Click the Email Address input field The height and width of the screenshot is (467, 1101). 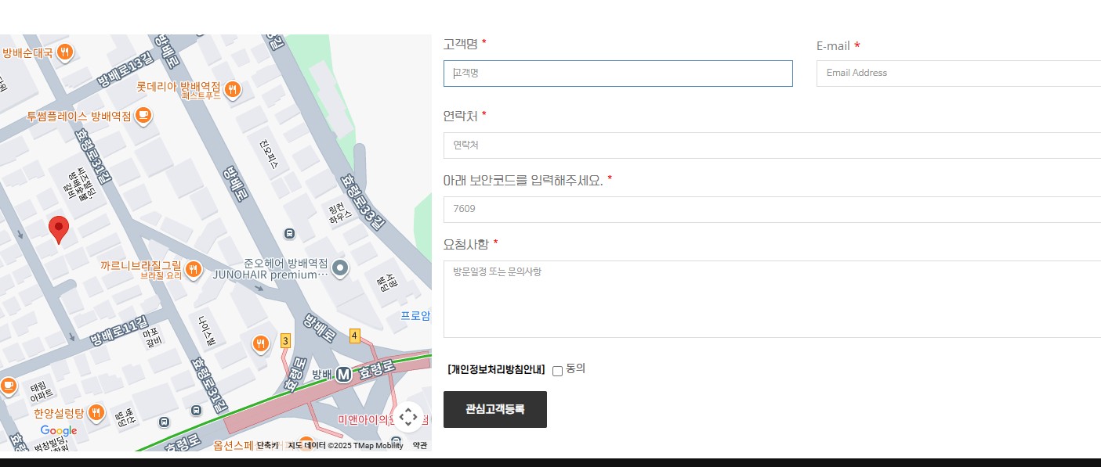pos(958,74)
